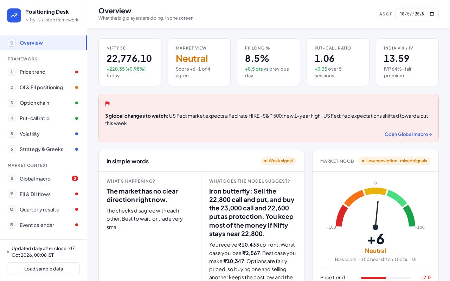The image size is (450, 281).
Task: Click the As Of date input field
Action: [x=417, y=14]
